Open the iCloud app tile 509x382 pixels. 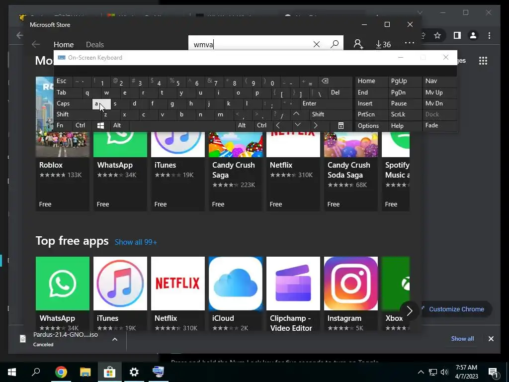(x=235, y=293)
